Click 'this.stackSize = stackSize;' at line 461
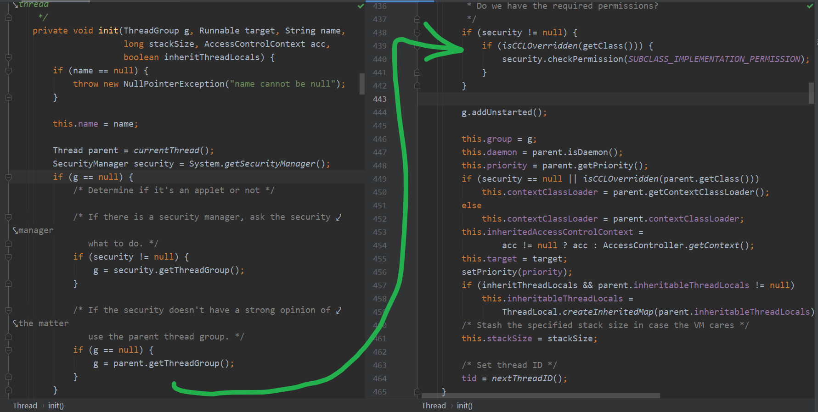 click(530, 339)
